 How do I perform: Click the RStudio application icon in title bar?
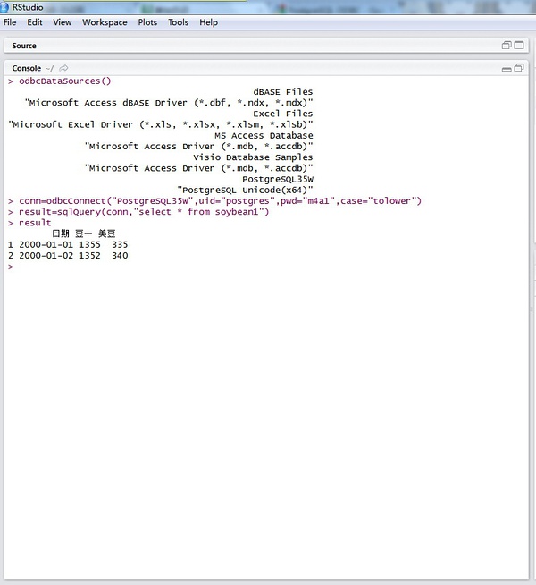coord(4,7)
